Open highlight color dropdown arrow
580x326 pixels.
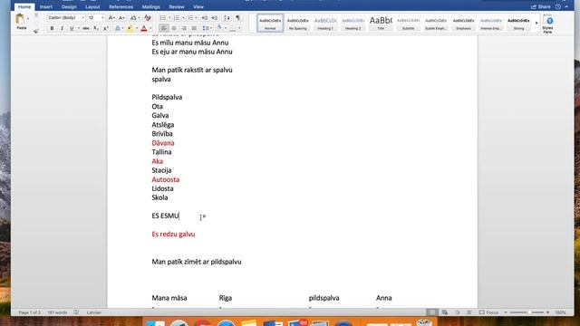pyautogui.click(x=137, y=28)
